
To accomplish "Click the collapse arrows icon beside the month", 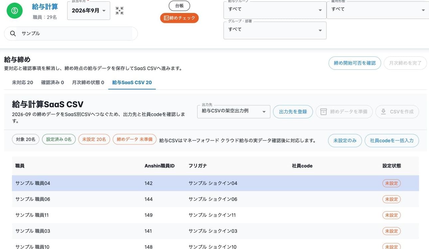I will tap(119, 11).
